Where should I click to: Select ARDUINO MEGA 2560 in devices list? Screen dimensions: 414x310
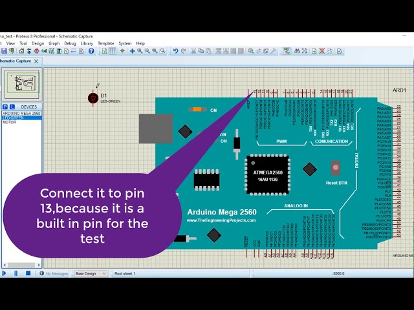[x=21, y=114]
